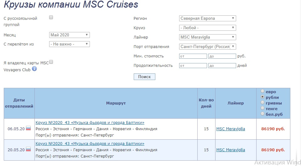Viewport: 301px width, 166px height.
Task: Enable the Russian-speaking group checkbox
Action: 51,18
